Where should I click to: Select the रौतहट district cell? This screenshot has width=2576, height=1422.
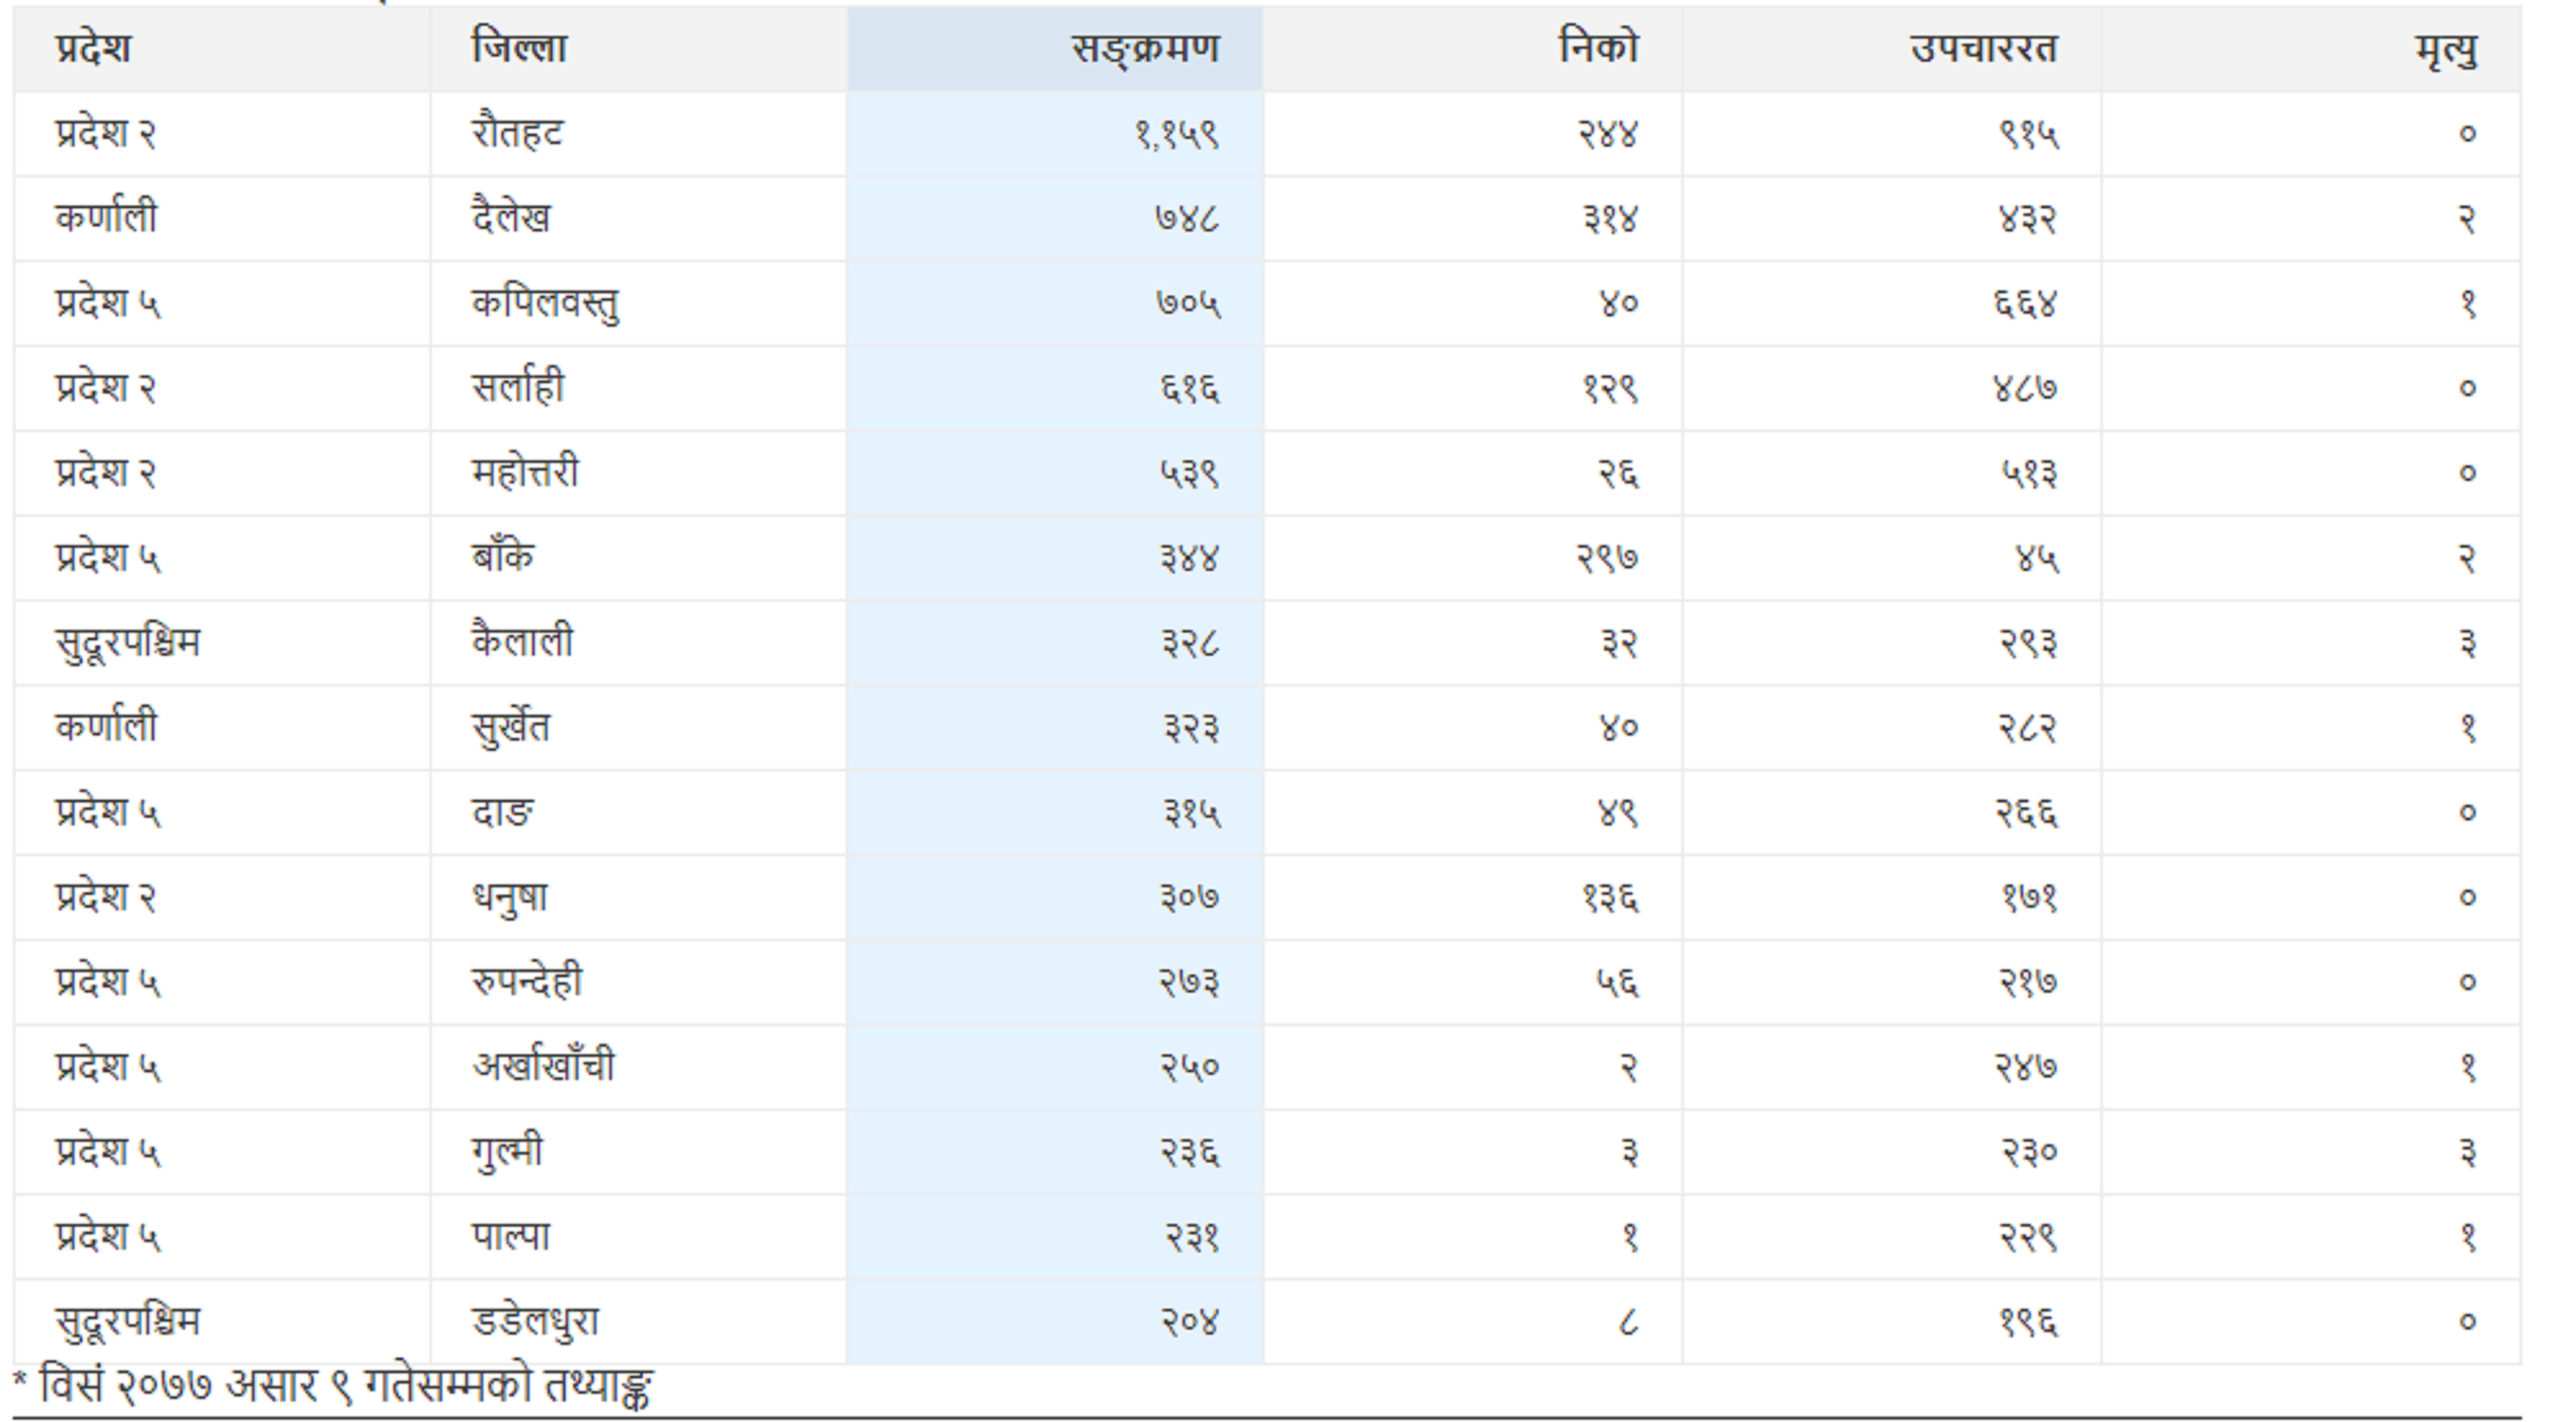pos(639,134)
